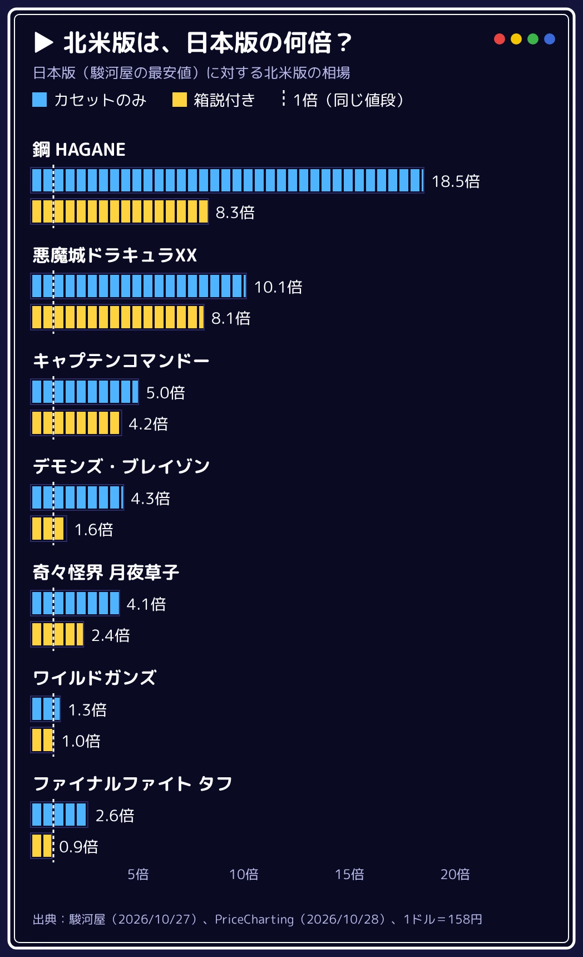Viewport: 583px width, 957px height.
Task: Toggle the blue カセットのみ legend swatch
Action: 39,100
